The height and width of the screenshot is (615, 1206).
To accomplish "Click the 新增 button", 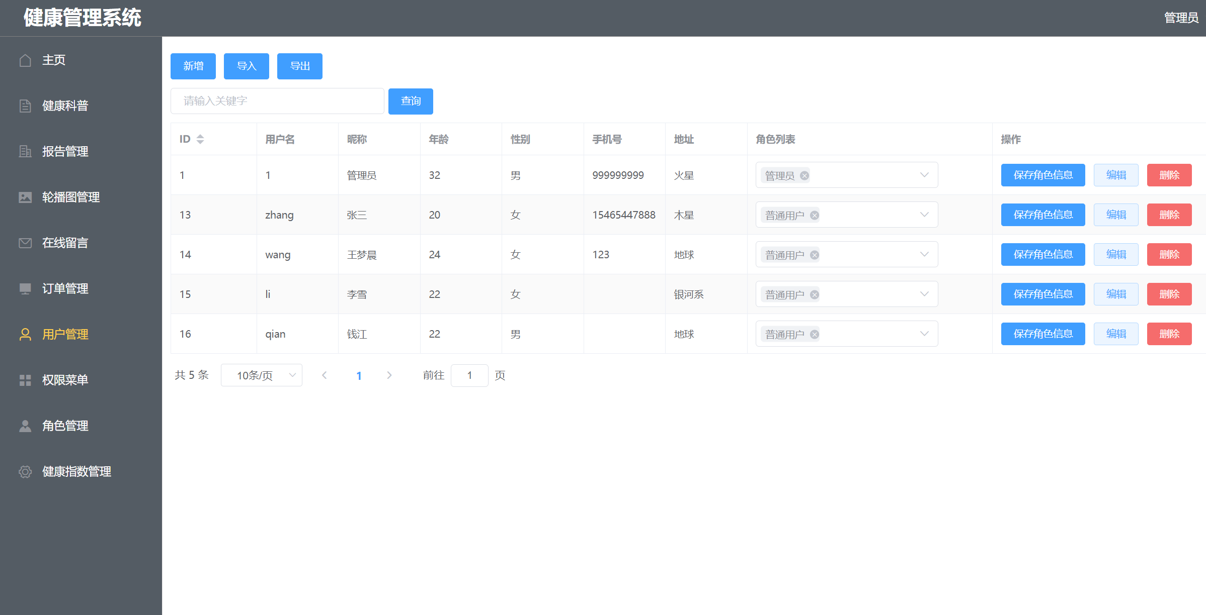I will tap(193, 66).
